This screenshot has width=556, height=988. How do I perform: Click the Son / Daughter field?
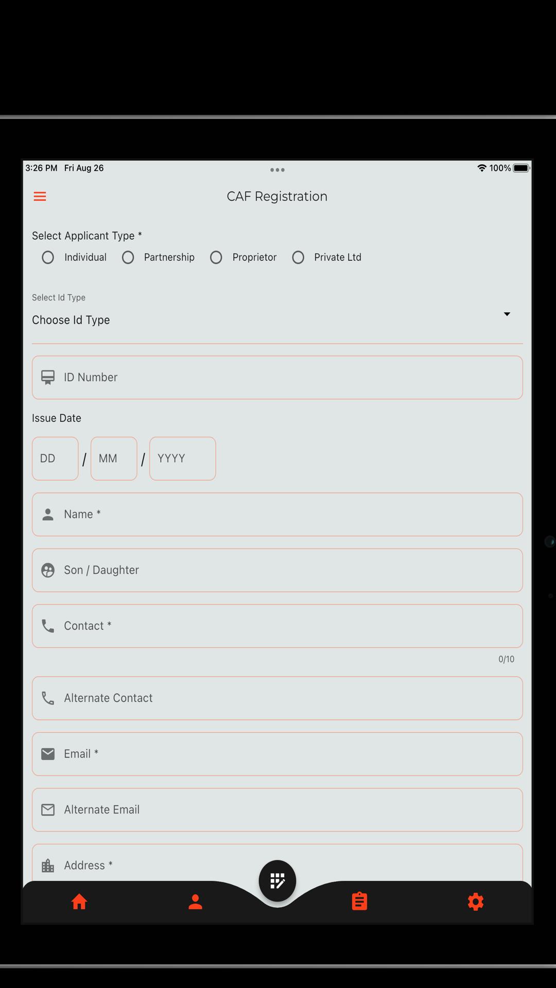pyautogui.click(x=277, y=570)
